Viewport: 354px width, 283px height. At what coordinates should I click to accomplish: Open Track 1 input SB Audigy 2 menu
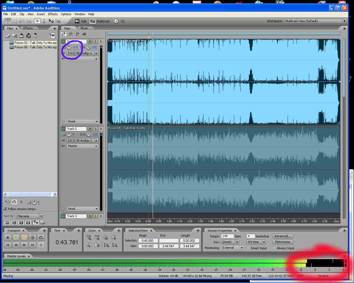(x=82, y=53)
